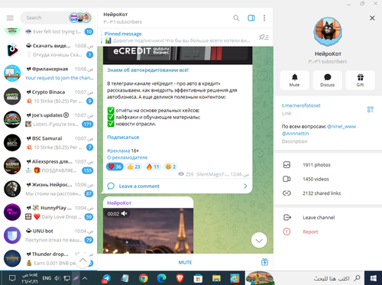Click the red report warning icon
Image resolution: width=382 pixels, height=285 pixels.
(x=286, y=232)
